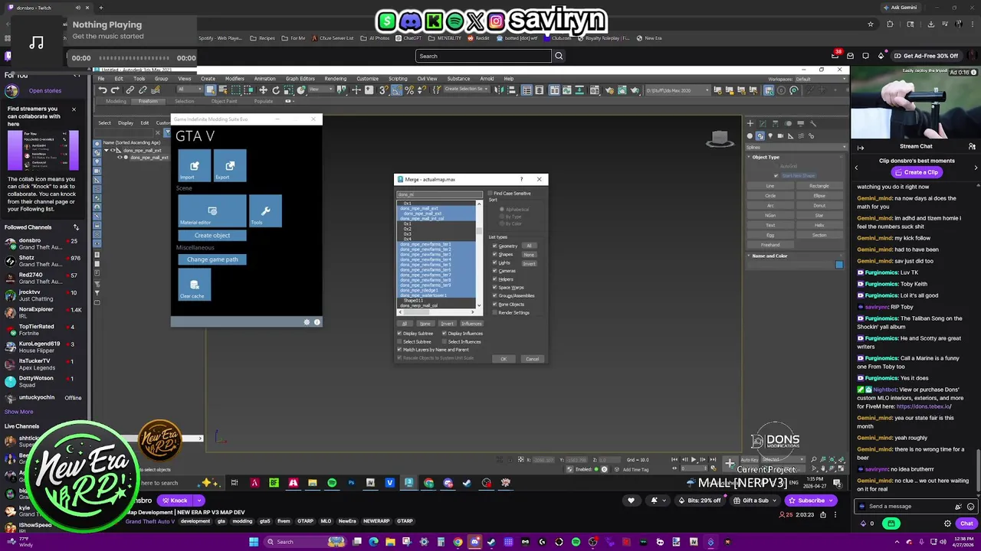Open the Display tab in command panel
The width and height of the screenshot is (981, 551).
801,123
